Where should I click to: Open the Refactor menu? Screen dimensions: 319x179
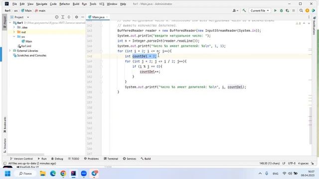point(64,4)
